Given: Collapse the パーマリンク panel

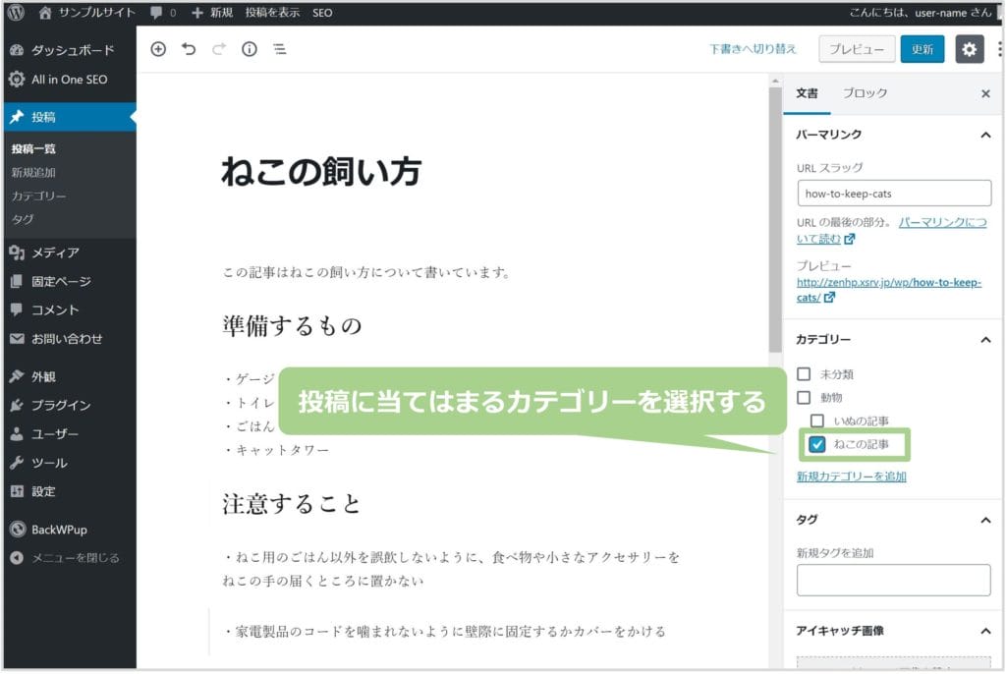Looking at the screenshot, I should [x=985, y=135].
